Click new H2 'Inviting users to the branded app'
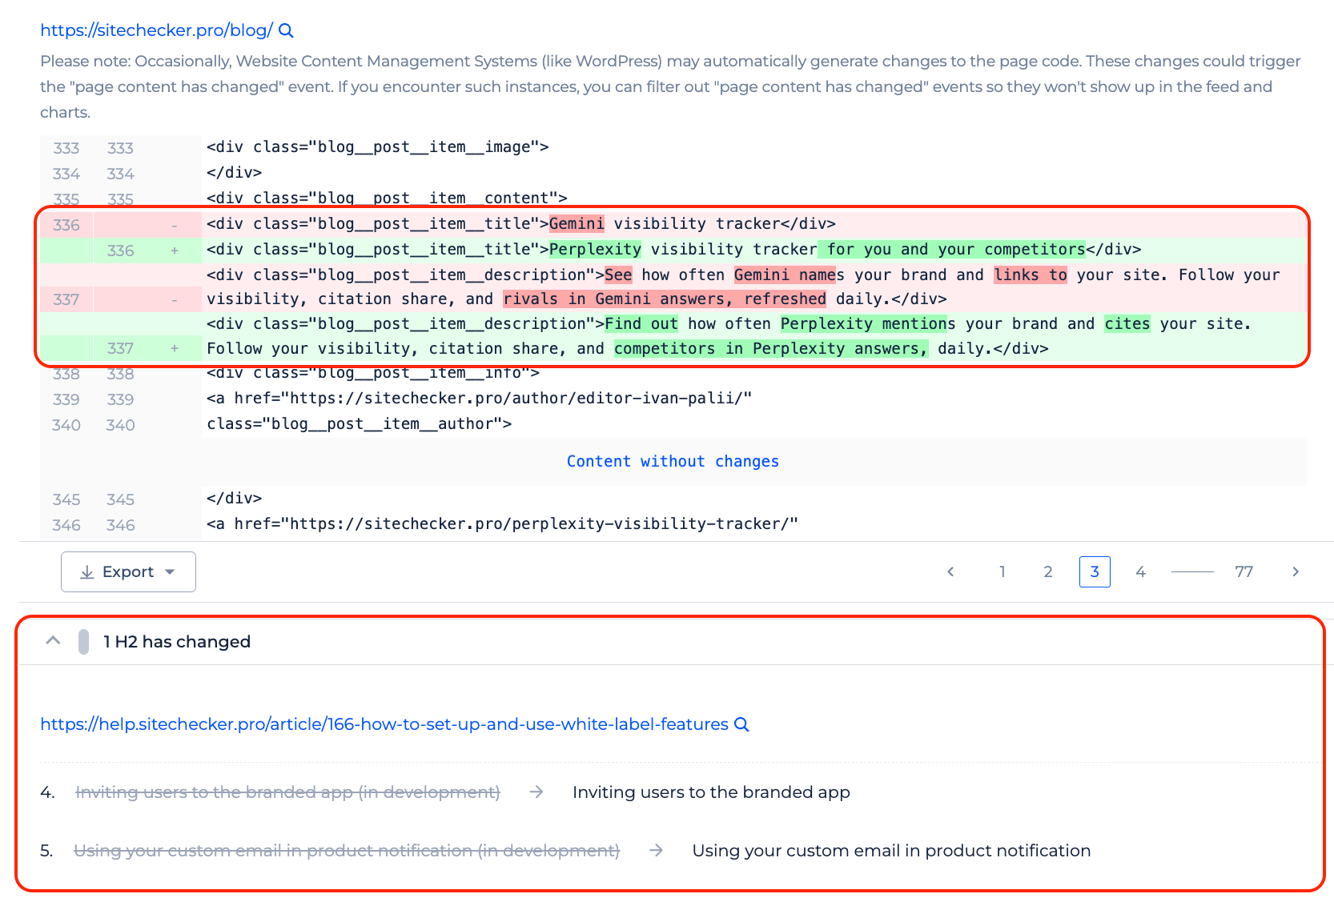This screenshot has height=898, width=1334. [711, 792]
